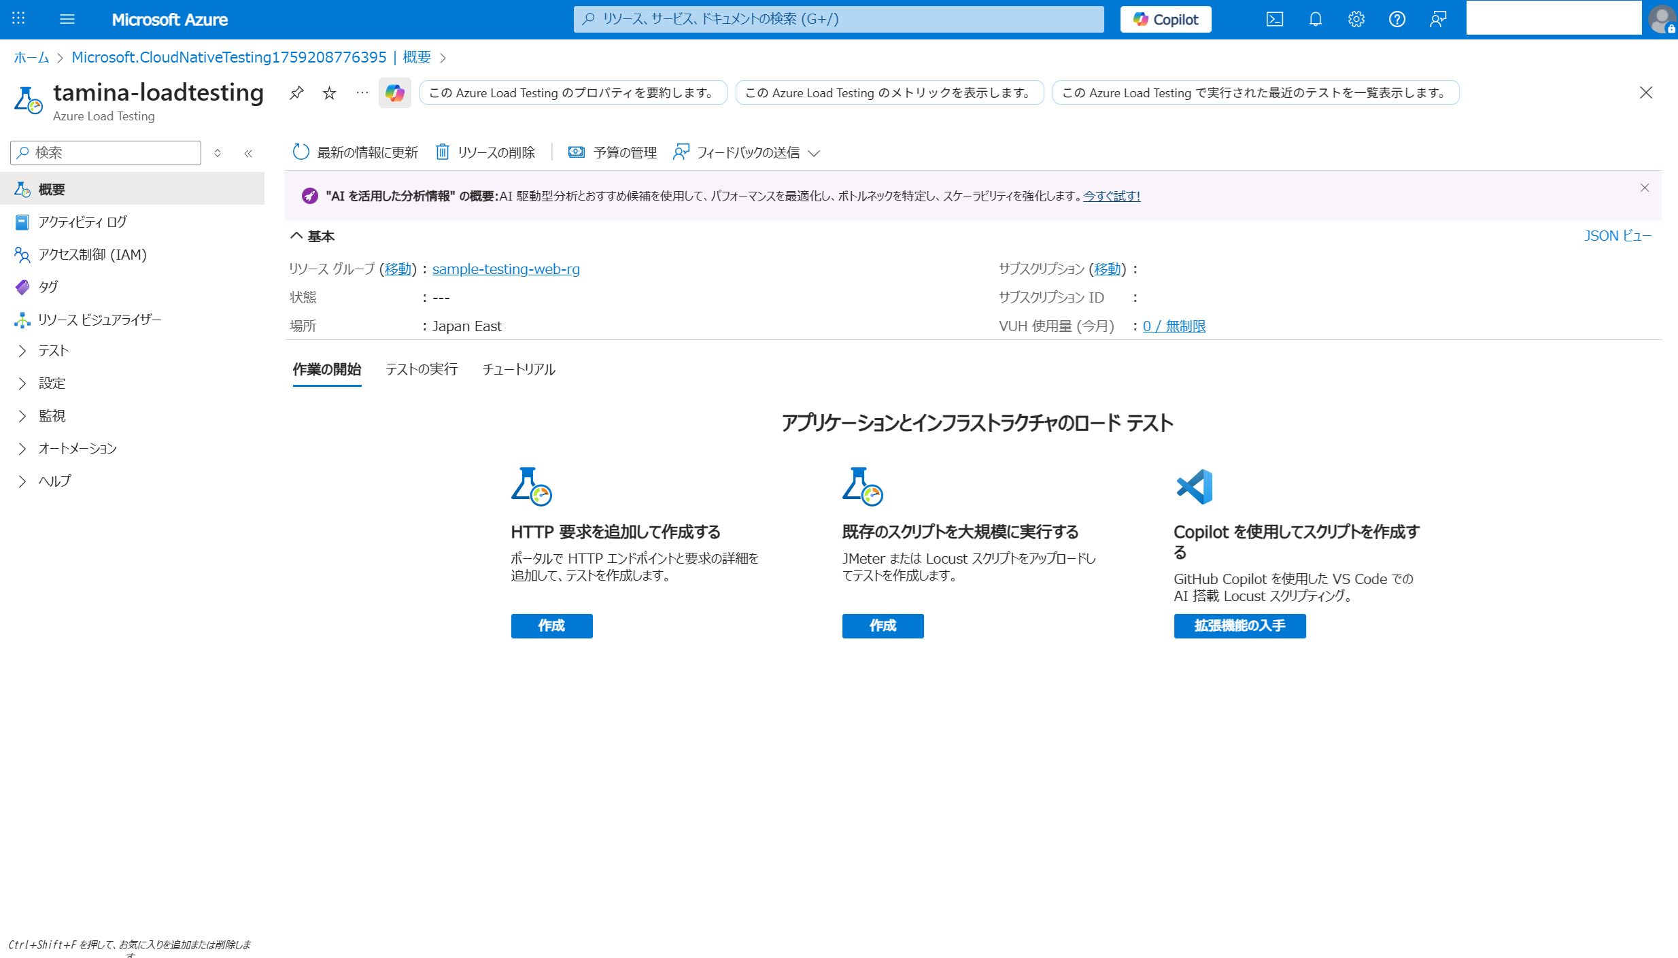
Task: Open Cloud Shell from top bar
Action: pos(1275,19)
